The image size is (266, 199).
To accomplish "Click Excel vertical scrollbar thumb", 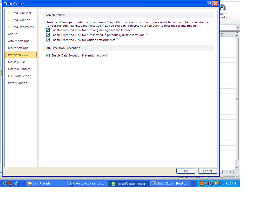I will pos(237,99).
